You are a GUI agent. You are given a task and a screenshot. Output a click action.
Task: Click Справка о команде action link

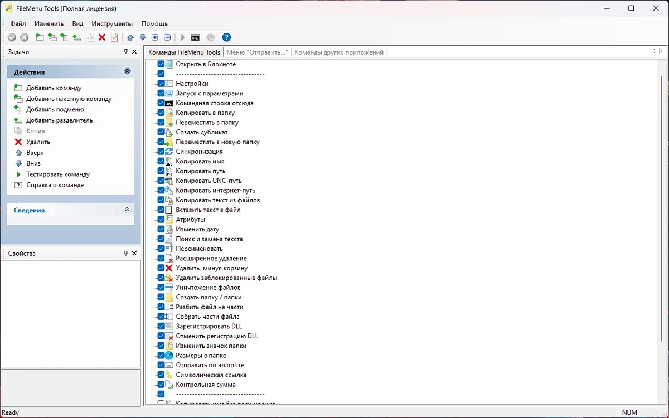coord(55,185)
